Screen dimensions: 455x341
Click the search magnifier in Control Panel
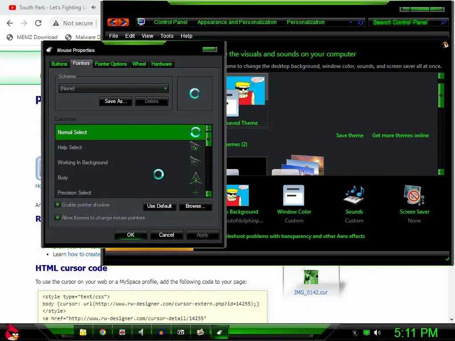coord(443,22)
